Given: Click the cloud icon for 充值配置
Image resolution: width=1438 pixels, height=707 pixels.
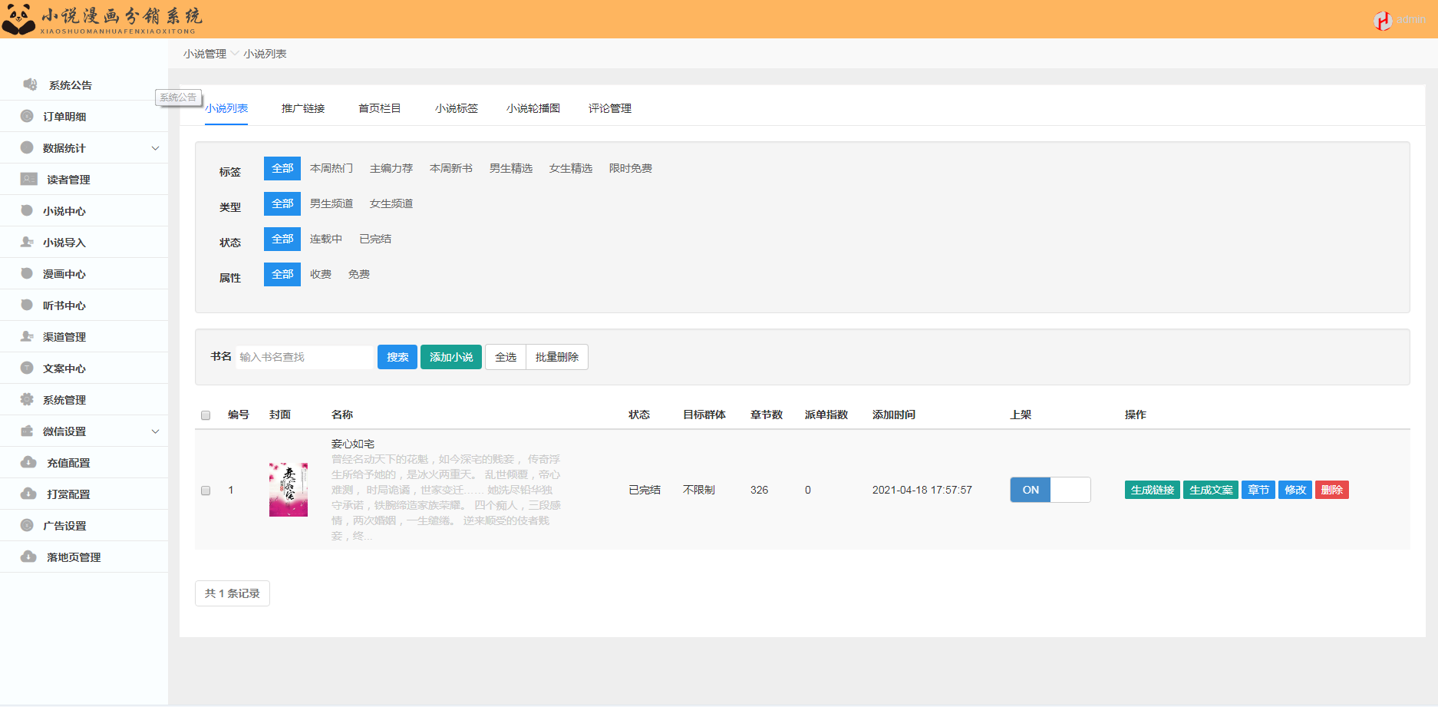Looking at the screenshot, I should (28, 462).
